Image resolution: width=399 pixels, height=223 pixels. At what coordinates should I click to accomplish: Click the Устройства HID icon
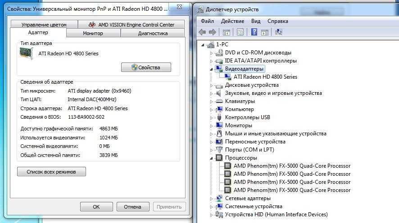(x=219, y=214)
